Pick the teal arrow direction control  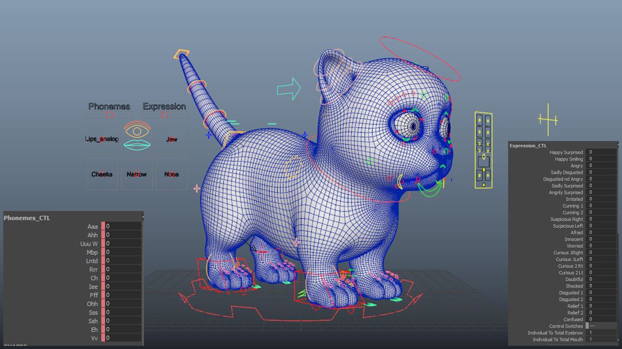click(x=289, y=88)
